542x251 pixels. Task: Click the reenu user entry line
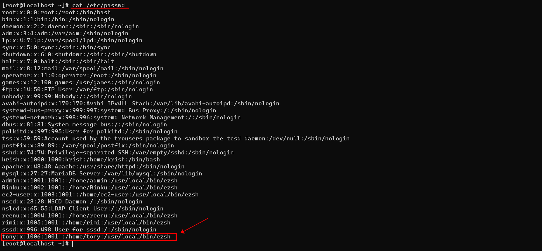pos(90,216)
